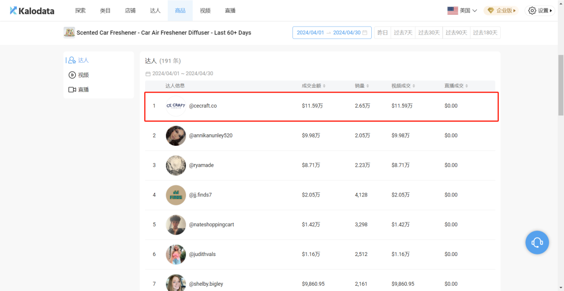This screenshot has width=564, height=291.
Task: Click the @jj.finds7 FINDS avatar
Action: point(176,195)
